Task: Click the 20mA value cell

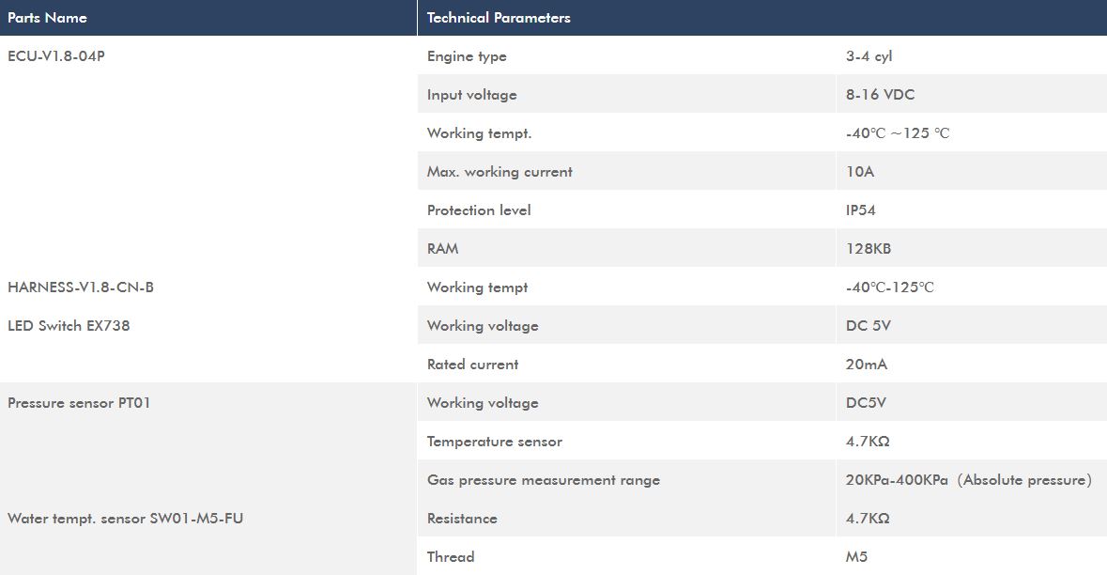Action: click(x=866, y=365)
